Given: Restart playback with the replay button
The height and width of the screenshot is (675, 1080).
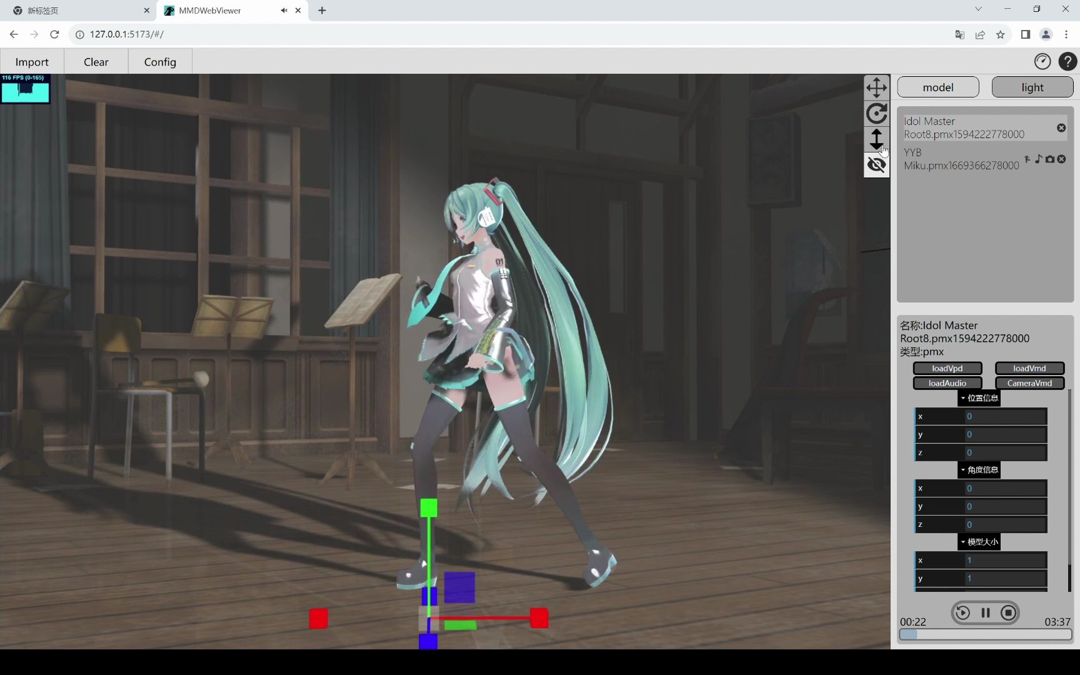Looking at the screenshot, I should [962, 612].
